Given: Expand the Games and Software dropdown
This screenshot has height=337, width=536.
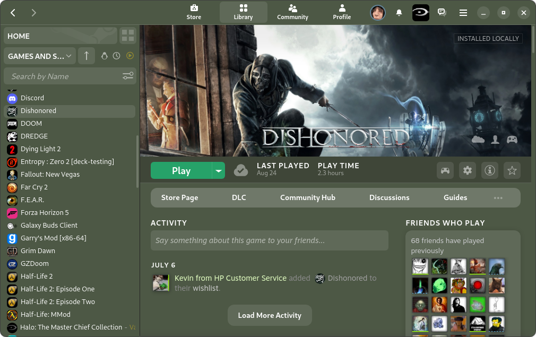Looking at the screenshot, I should (40, 56).
